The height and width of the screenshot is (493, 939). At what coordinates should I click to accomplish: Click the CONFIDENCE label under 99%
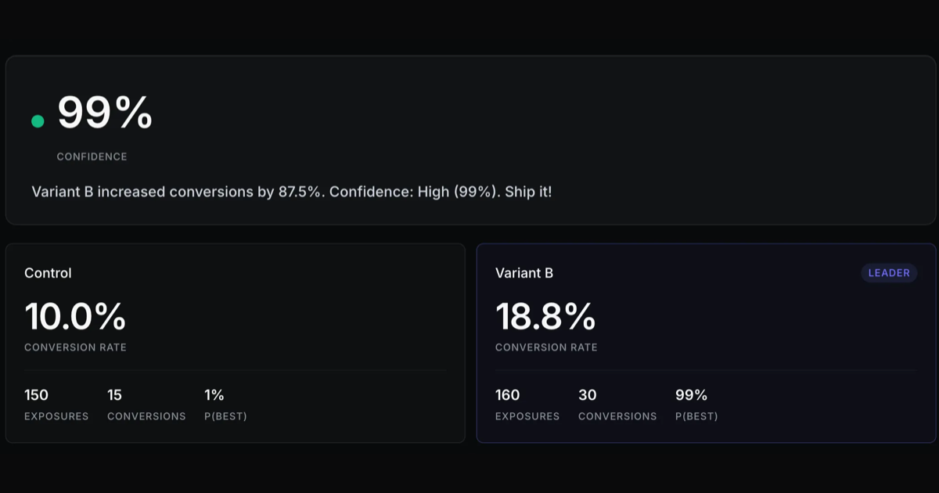point(92,157)
